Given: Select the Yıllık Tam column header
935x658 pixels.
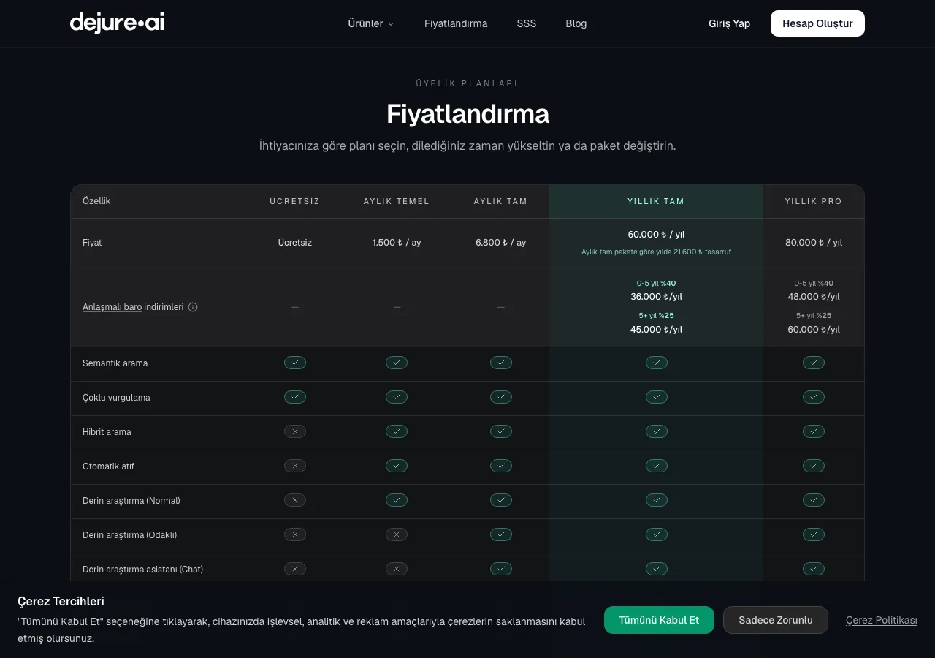Looking at the screenshot, I should coord(656,201).
